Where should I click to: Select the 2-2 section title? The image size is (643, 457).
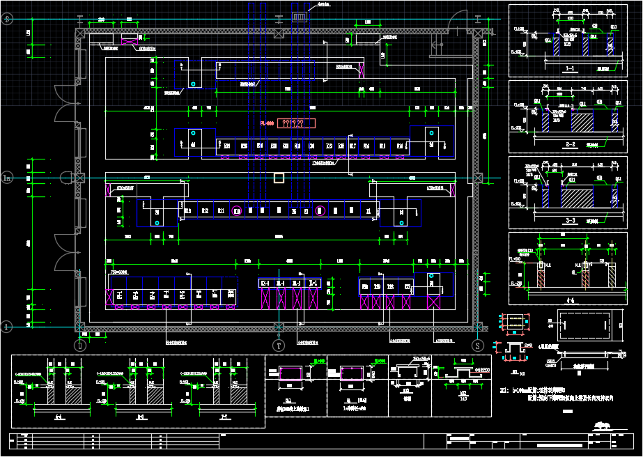click(x=569, y=144)
